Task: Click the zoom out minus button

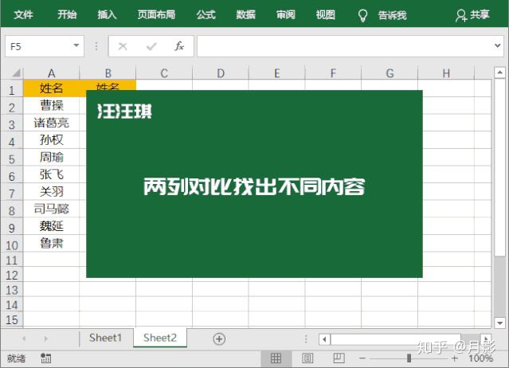Action: (x=362, y=358)
